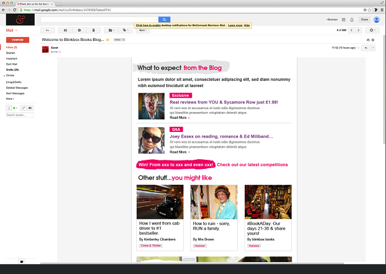Click the browser address bar URL

[x=67, y=10]
